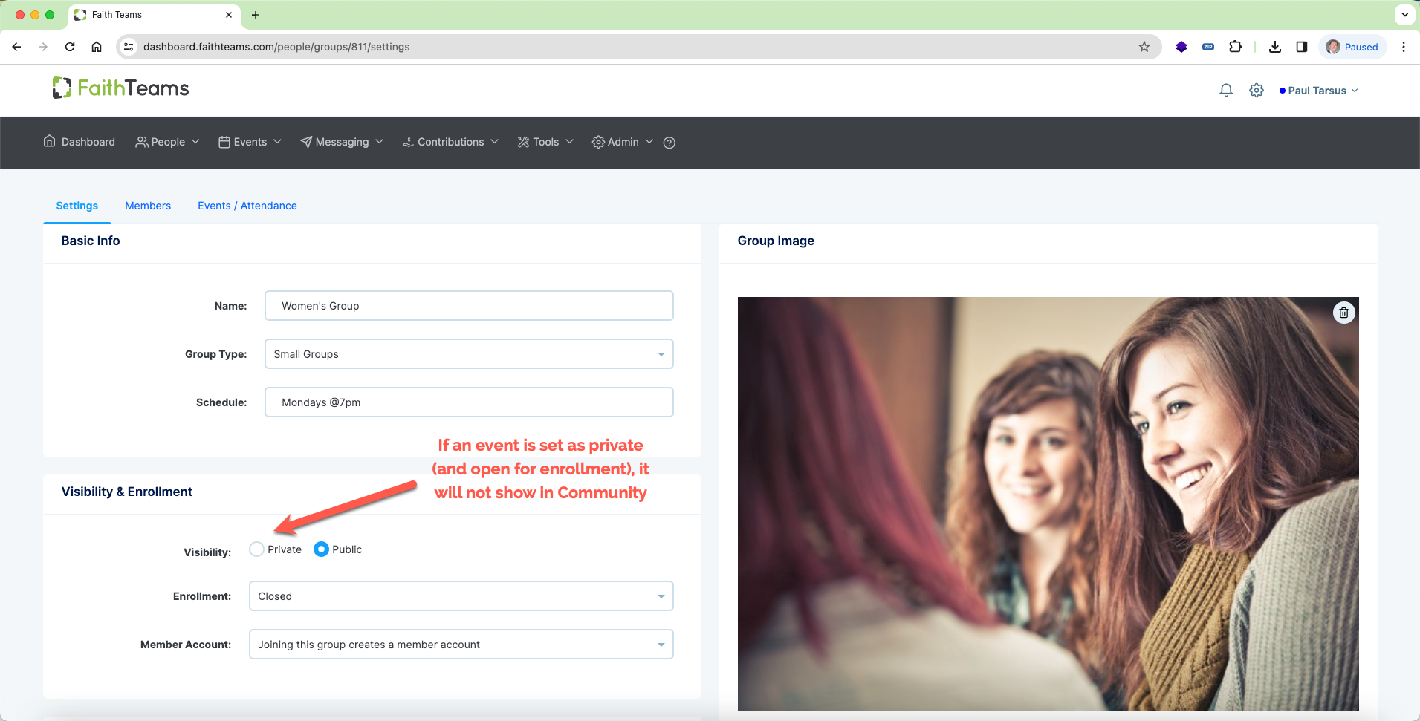Open the notifications bell
Viewport: 1420px width, 721px height.
coord(1226,91)
